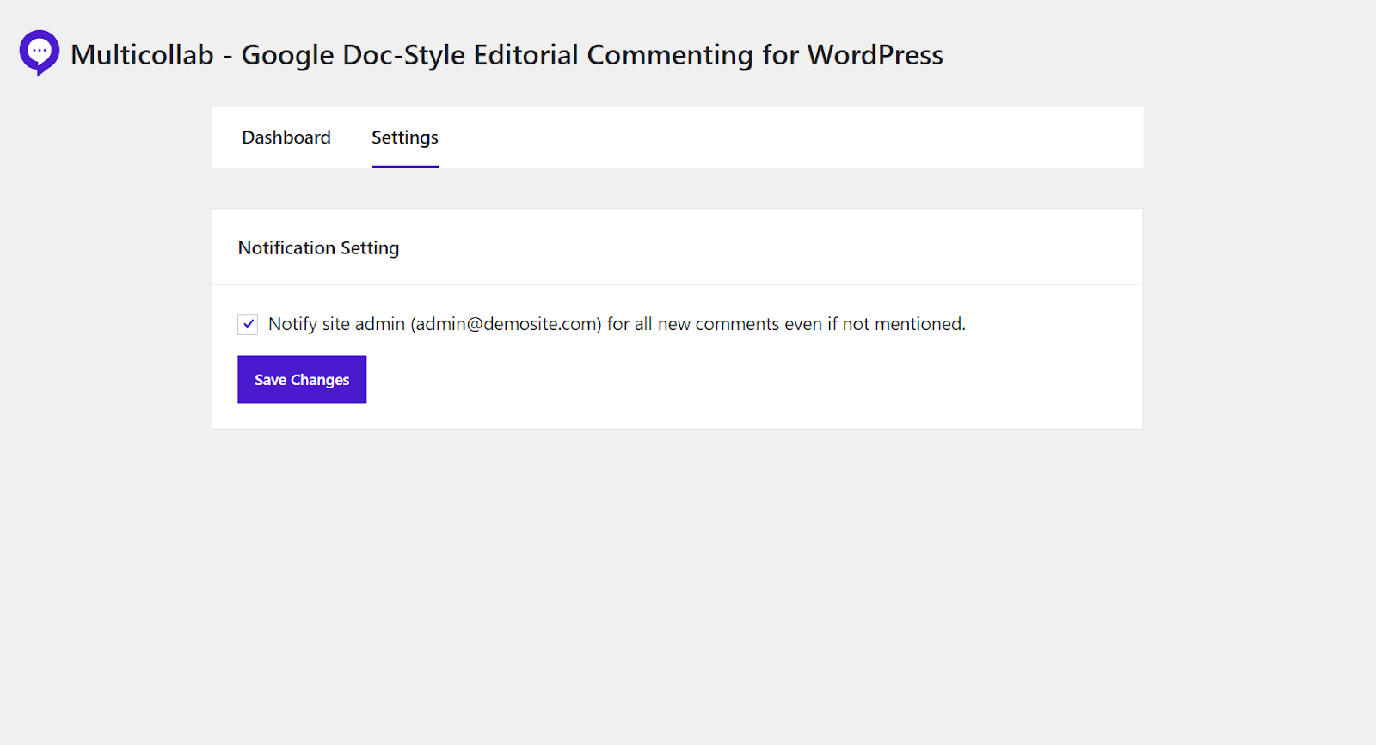Open the Dashboard tab
Image resolution: width=1376 pixels, height=745 pixels.
tap(286, 137)
